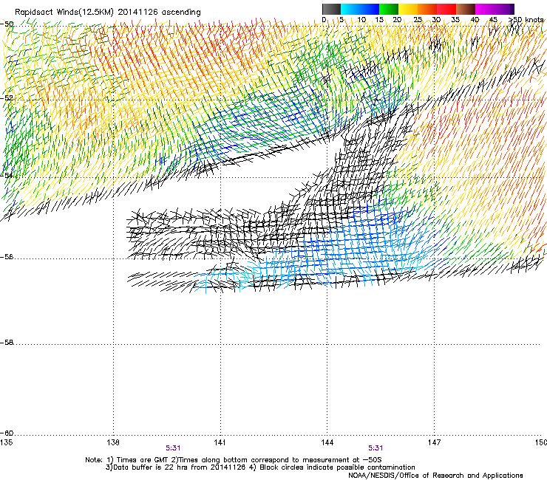Click the brown 35-40 knots legend swatch
The width and height of the screenshot is (547, 480).
point(466,9)
